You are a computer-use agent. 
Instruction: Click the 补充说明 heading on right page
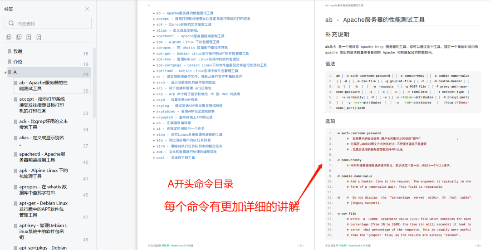point(337,34)
